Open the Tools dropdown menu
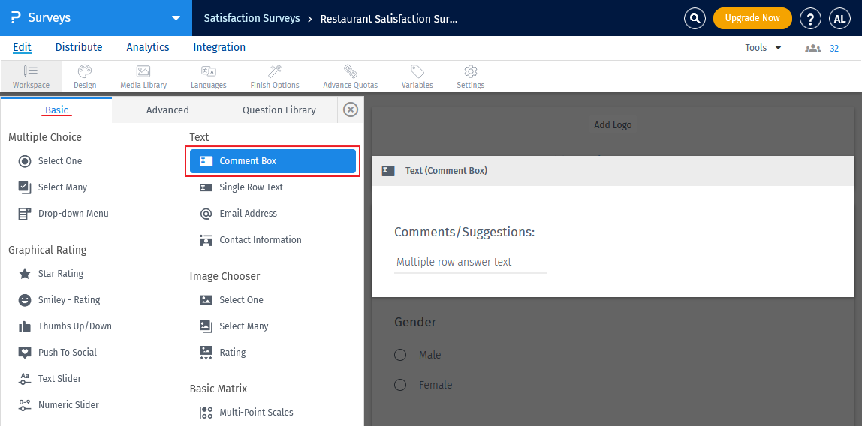862x426 pixels. [x=763, y=48]
